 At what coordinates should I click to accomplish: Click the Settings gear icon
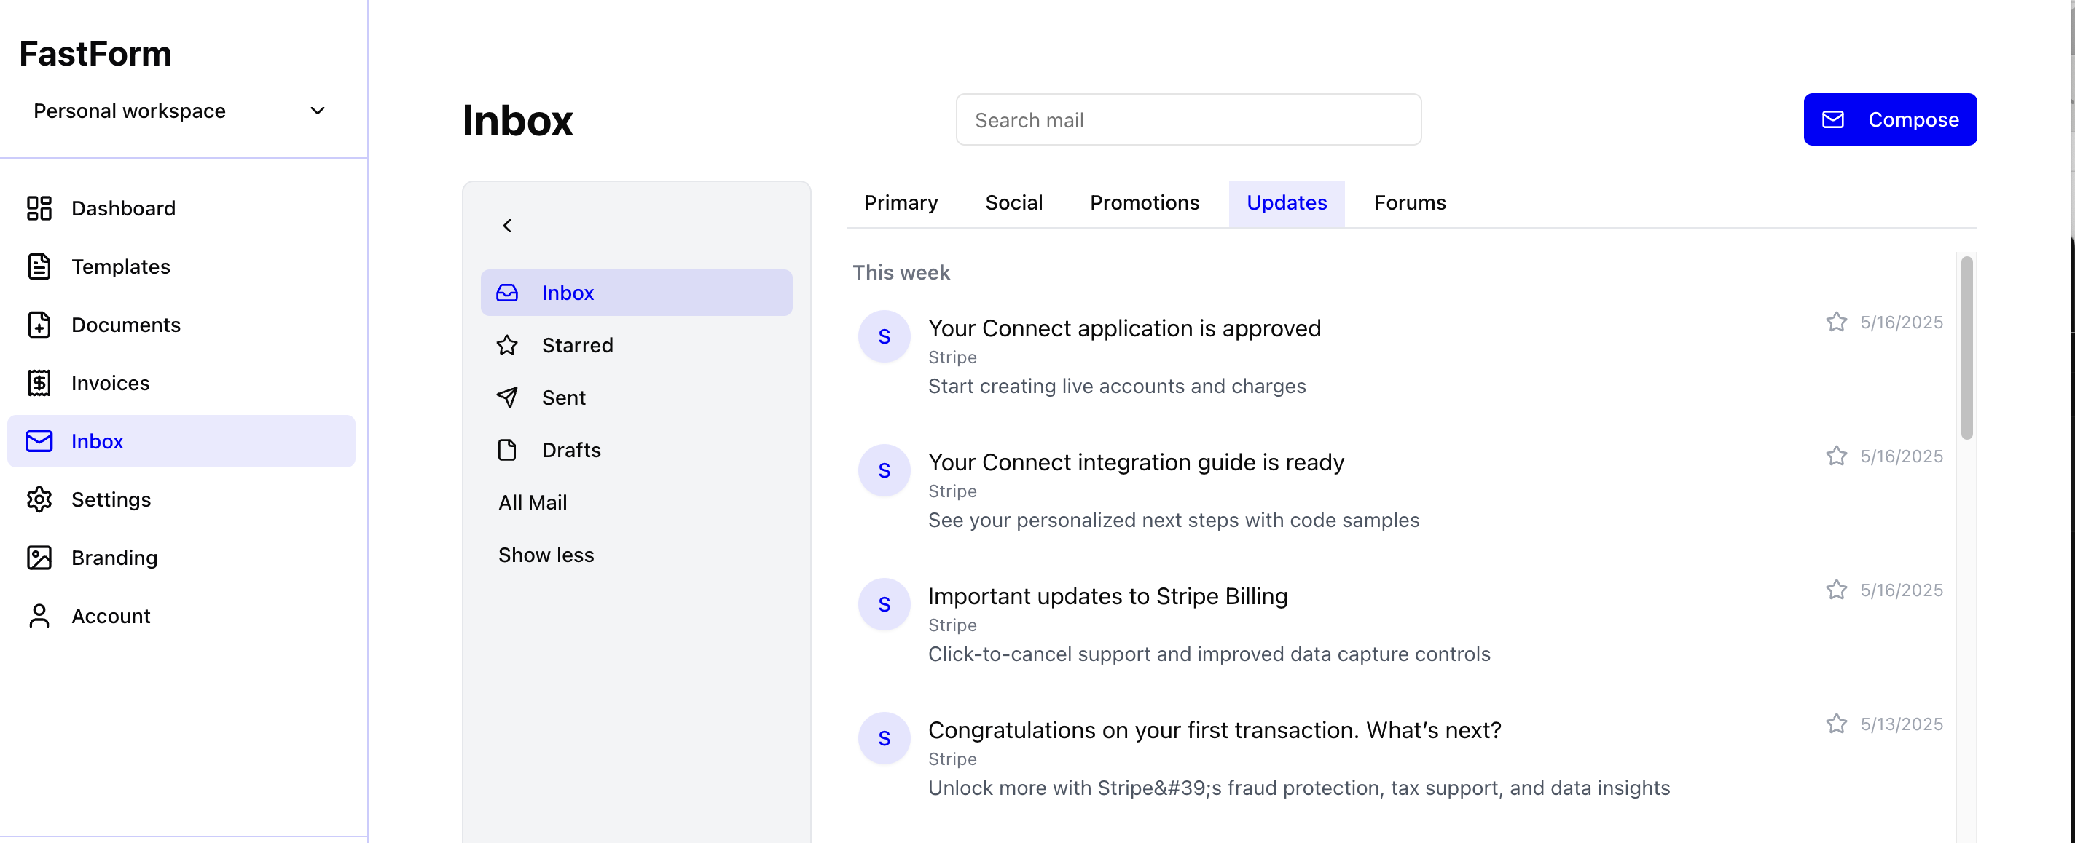pos(39,499)
